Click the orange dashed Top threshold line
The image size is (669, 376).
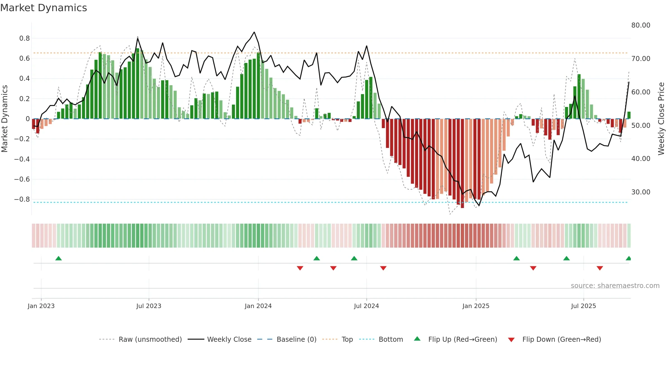[330, 53]
